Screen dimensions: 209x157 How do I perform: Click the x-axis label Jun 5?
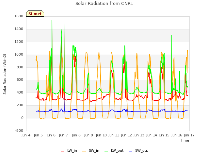tap(38, 135)
